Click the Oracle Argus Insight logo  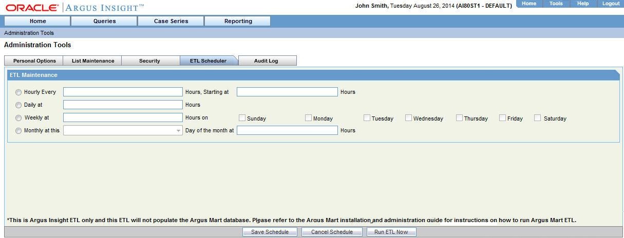pos(75,8)
